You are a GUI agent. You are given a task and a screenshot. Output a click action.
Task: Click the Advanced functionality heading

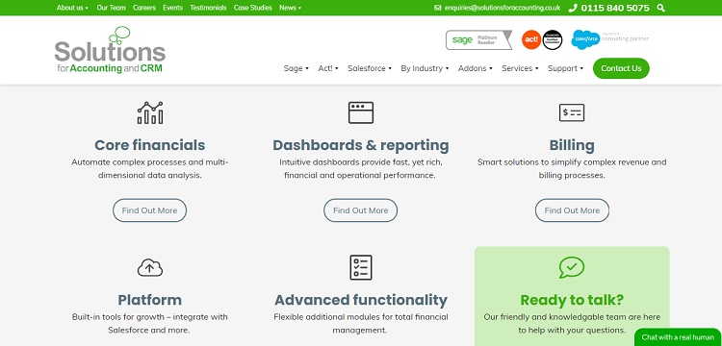coord(361,300)
